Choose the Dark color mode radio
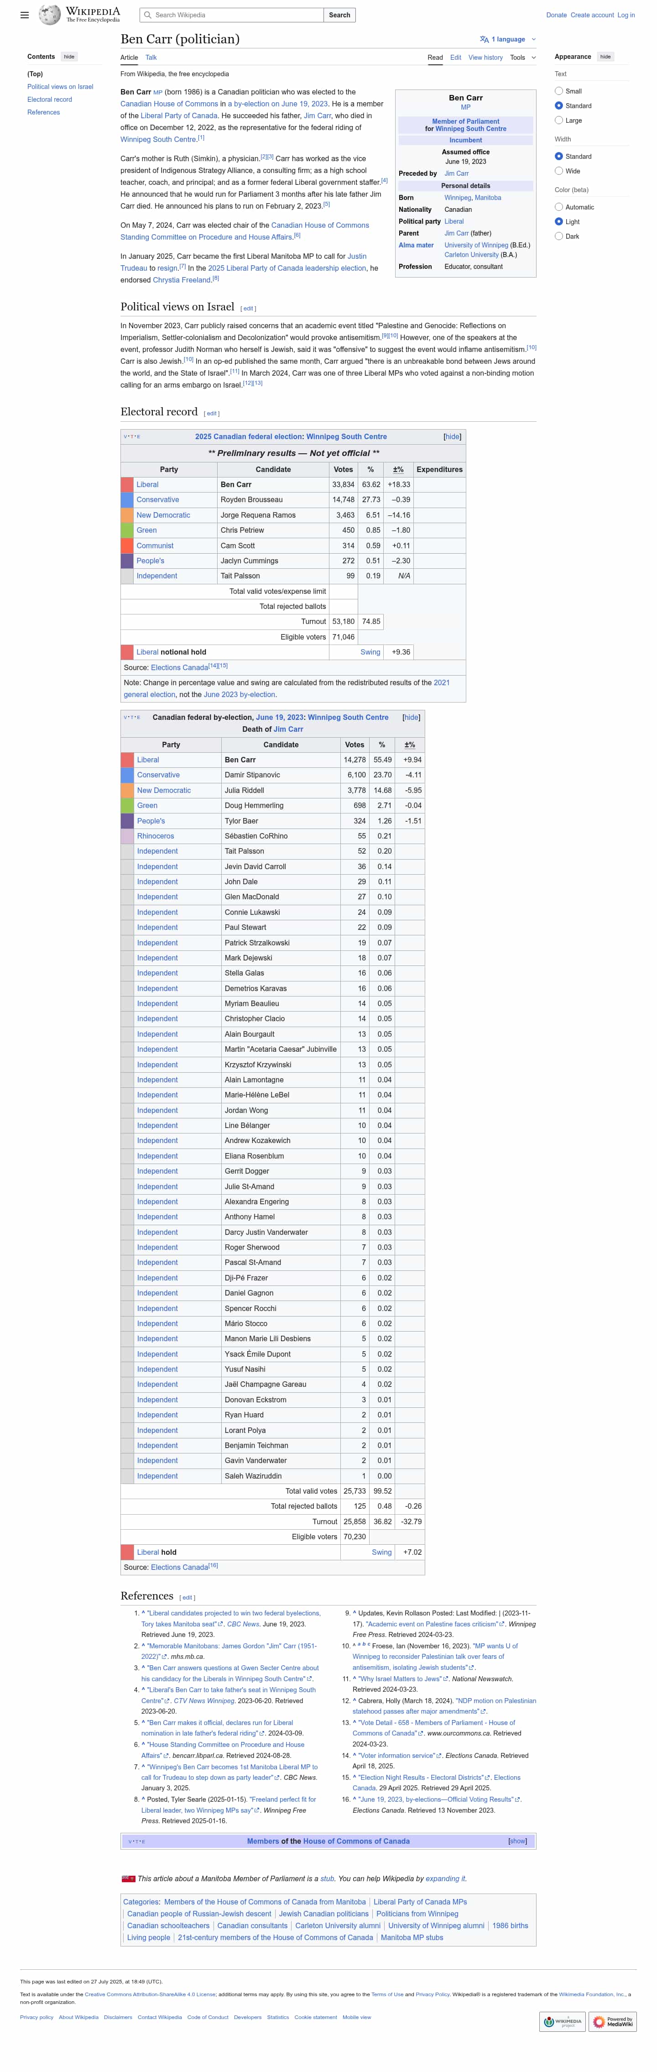 pos(559,236)
